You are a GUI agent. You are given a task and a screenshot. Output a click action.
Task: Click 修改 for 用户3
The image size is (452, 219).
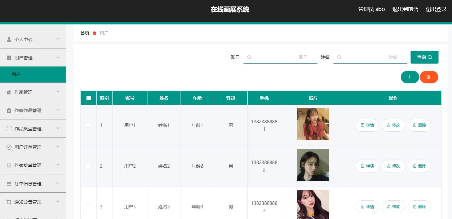393,207
